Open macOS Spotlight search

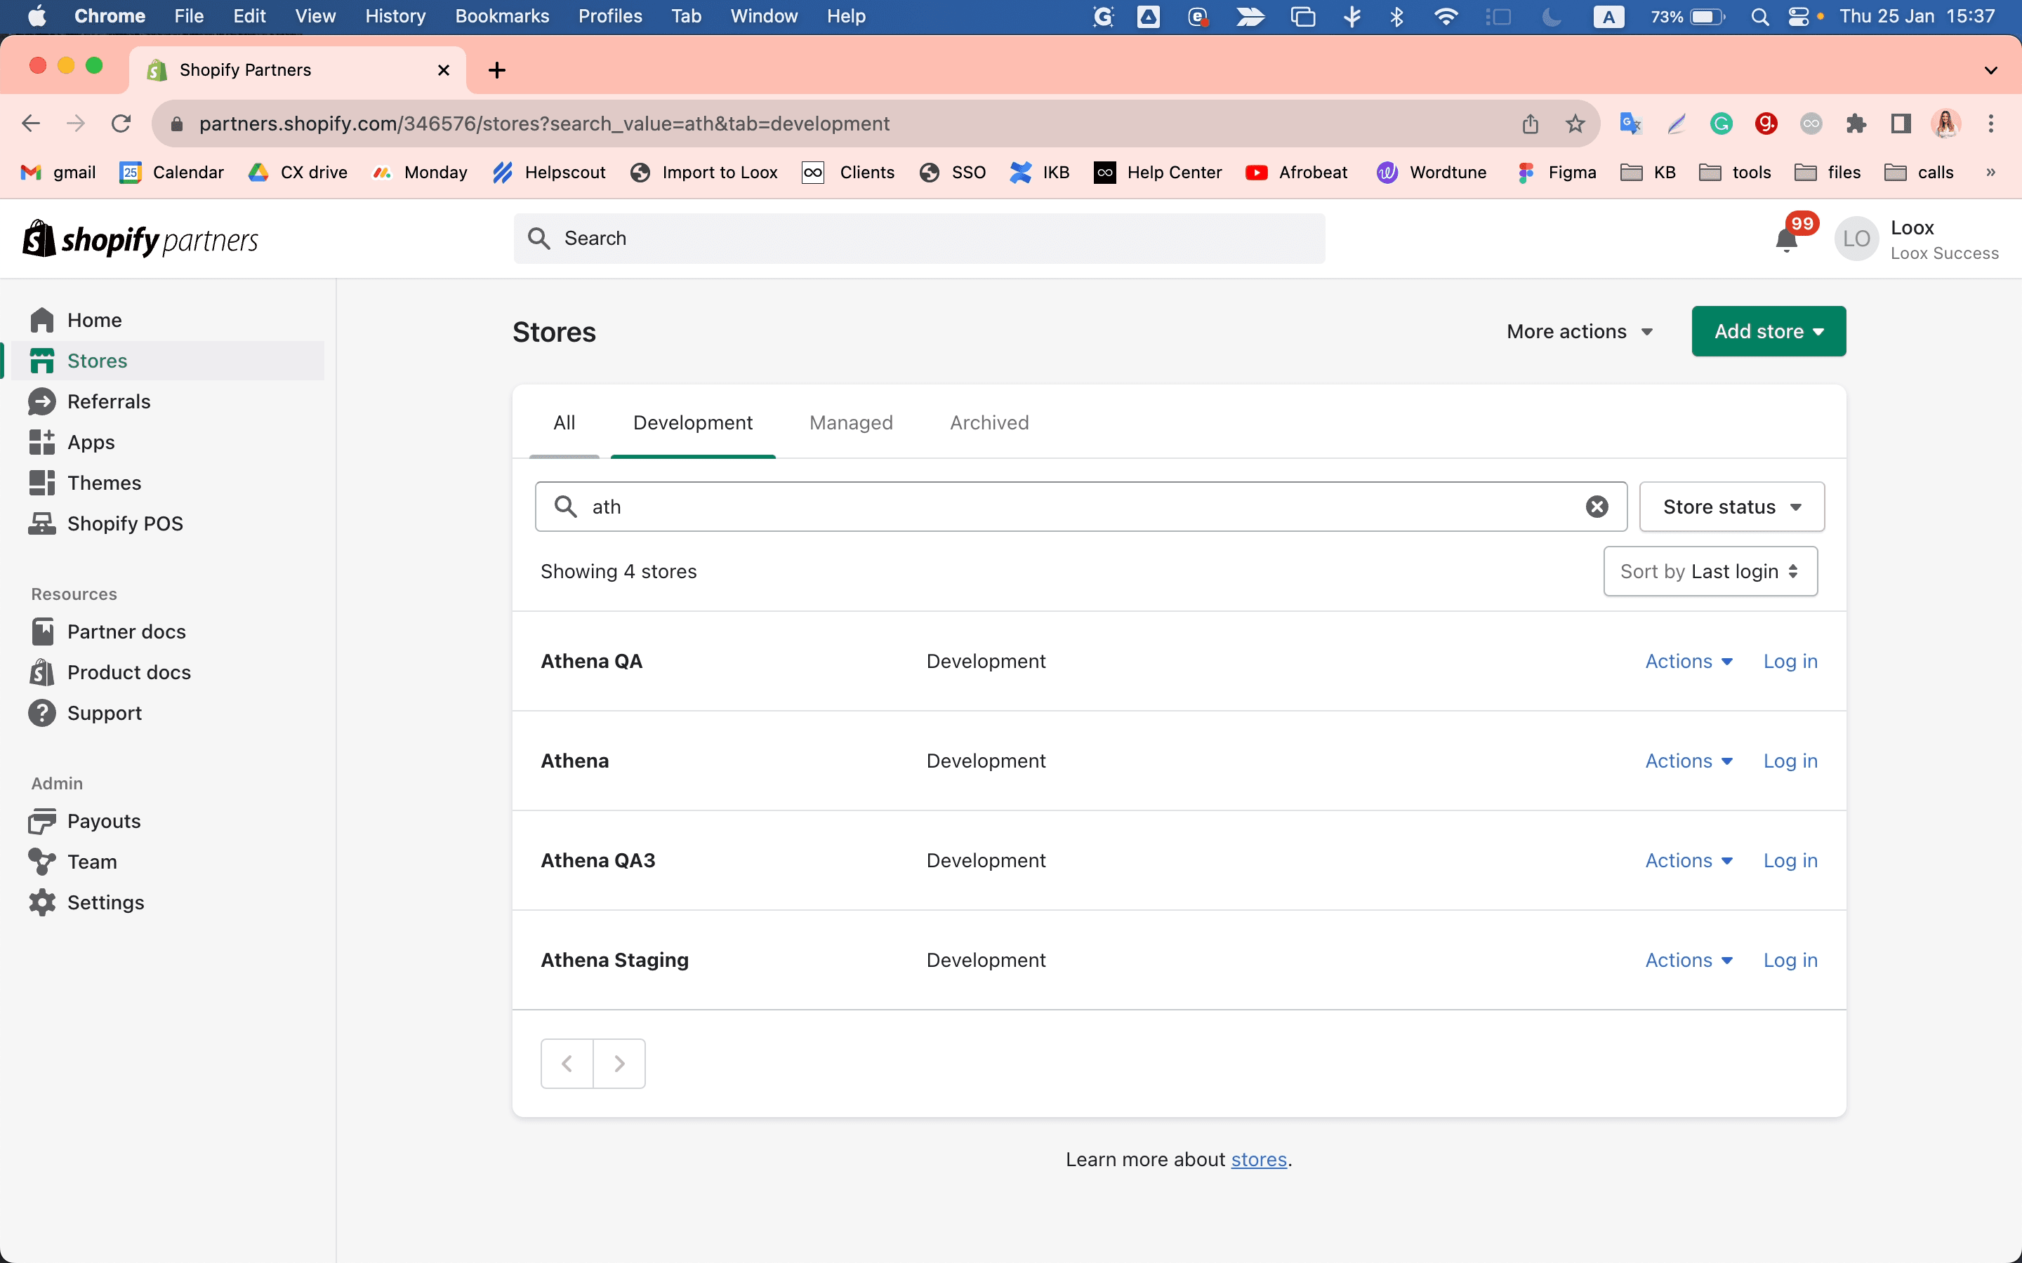(x=1759, y=17)
